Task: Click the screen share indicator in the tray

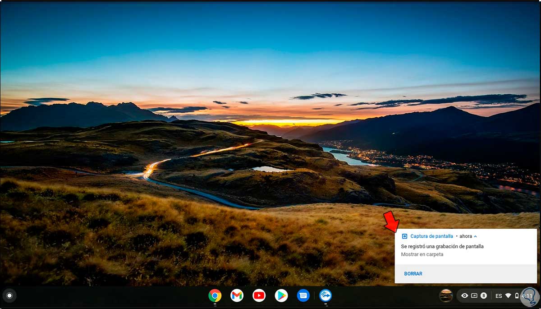Action: [474, 296]
